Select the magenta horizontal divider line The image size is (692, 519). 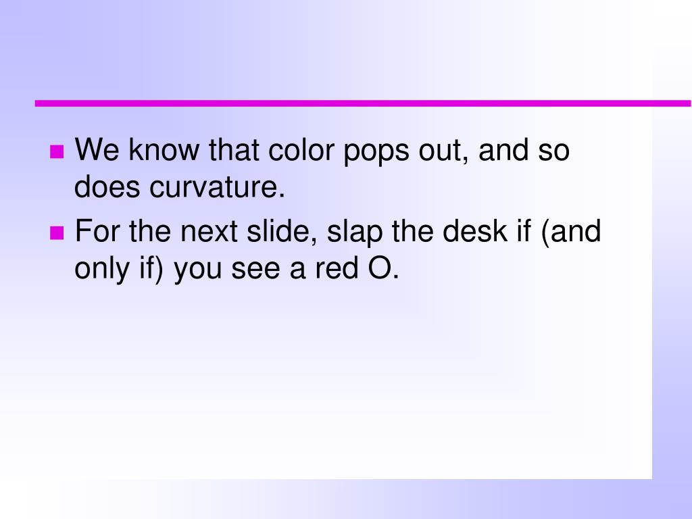click(x=363, y=103)
